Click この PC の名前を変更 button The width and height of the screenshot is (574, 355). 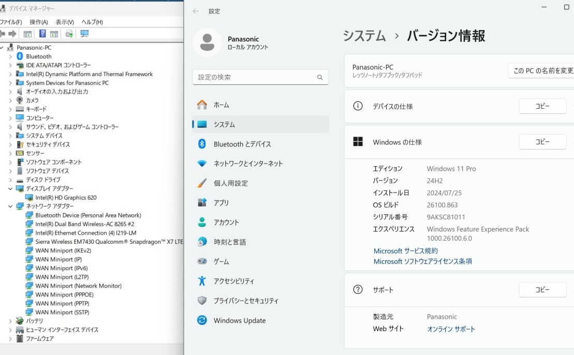pyautogui.click(x=542, y=70)
